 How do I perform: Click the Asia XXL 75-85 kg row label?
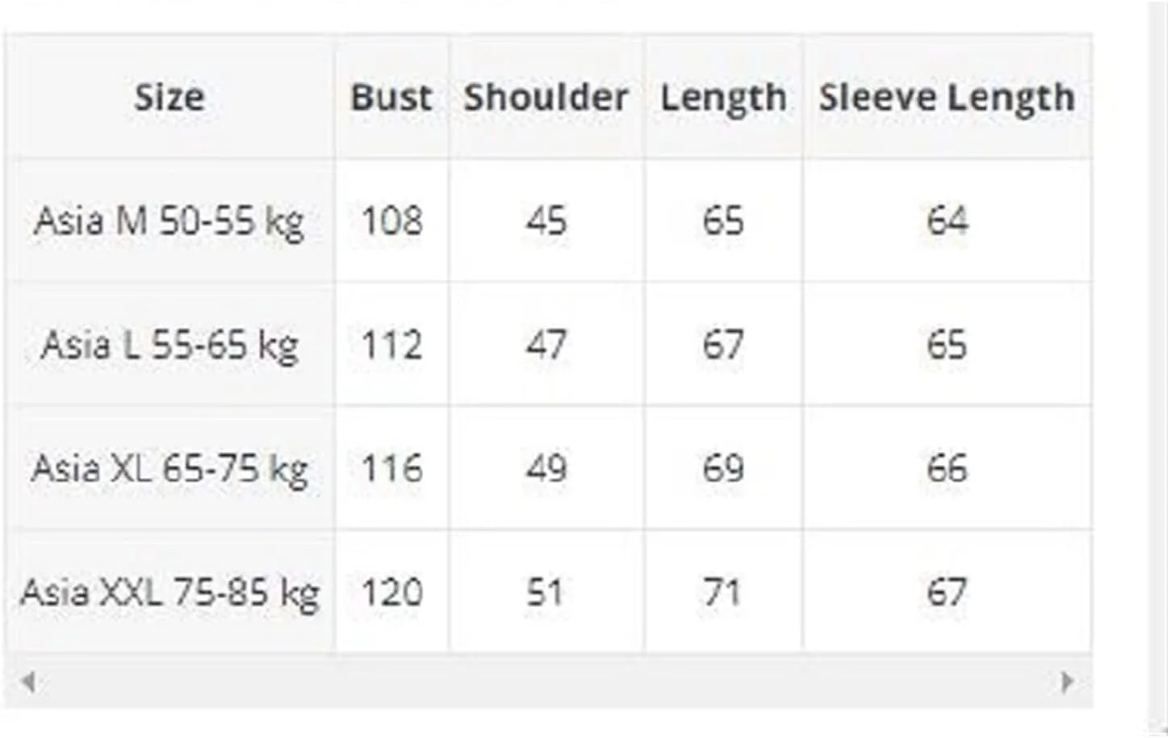170,592
